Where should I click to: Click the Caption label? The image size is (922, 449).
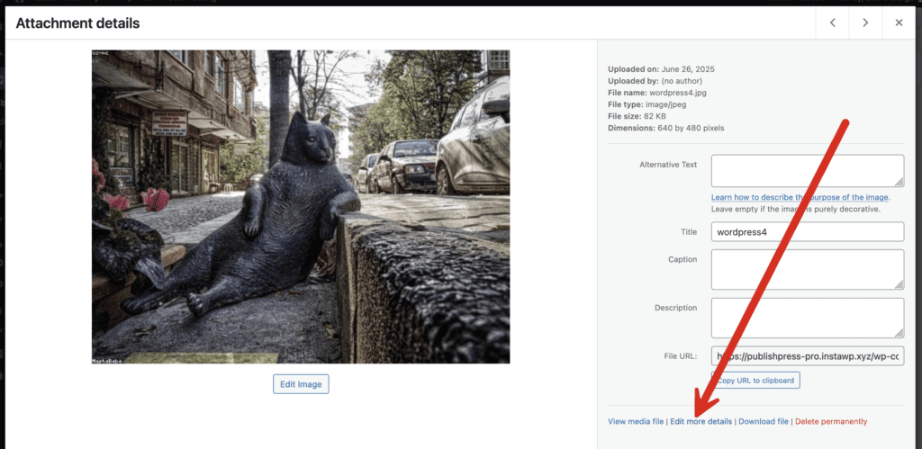(682, 259)
